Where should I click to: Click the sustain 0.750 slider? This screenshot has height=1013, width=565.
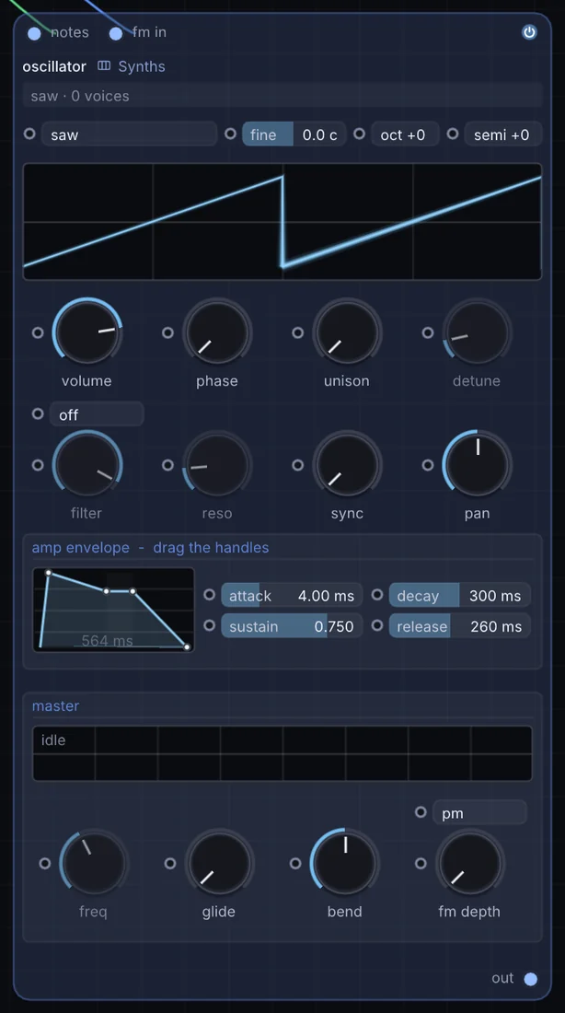click(x=292, y=626)
